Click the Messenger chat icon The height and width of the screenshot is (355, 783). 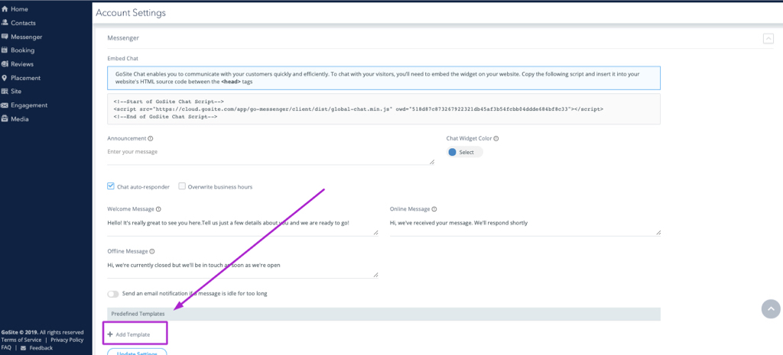(5, 37)
